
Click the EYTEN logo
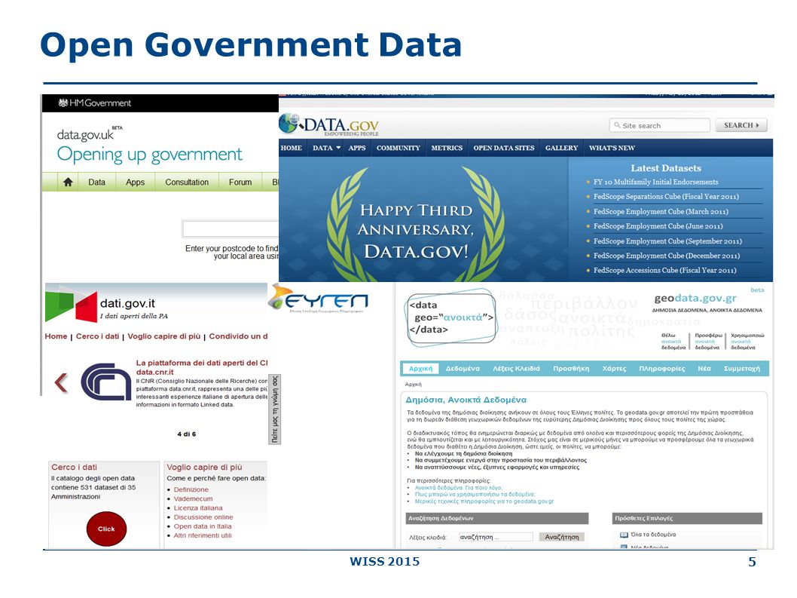(x=318, y=298)
